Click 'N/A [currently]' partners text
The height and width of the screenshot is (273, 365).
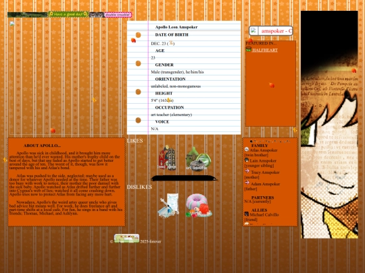pos(258,202)
